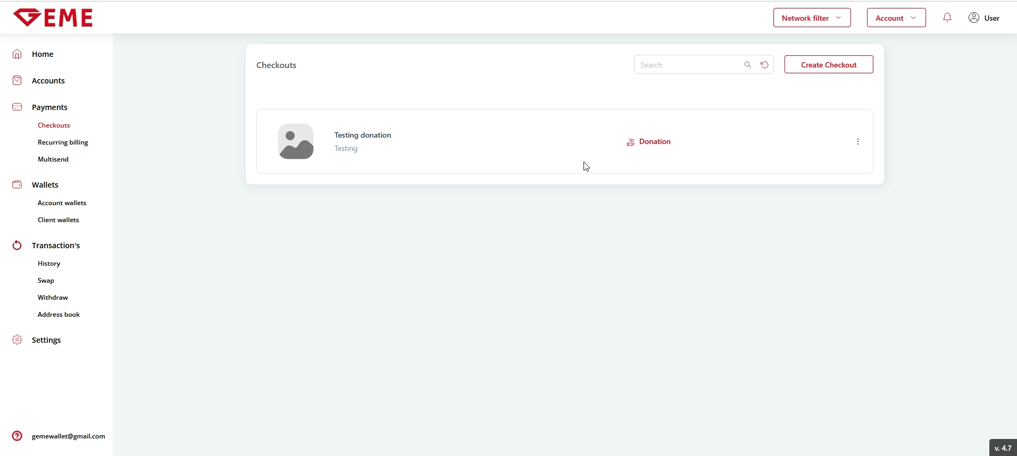The height and width of the screenshot is (456, 1017).
Task: Click the user profile icon
Action: coord(973,18)
